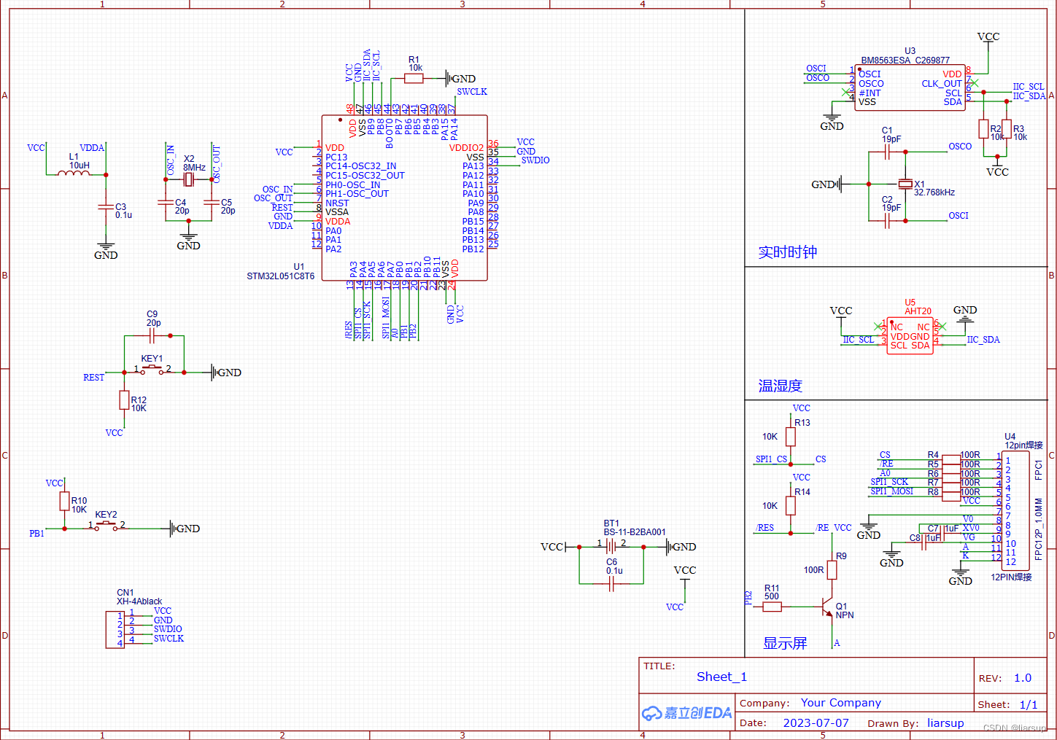Screen dimensions: 1057x740
Task: Click the KEY2 push button symbol
Action: tap(107, 525)
